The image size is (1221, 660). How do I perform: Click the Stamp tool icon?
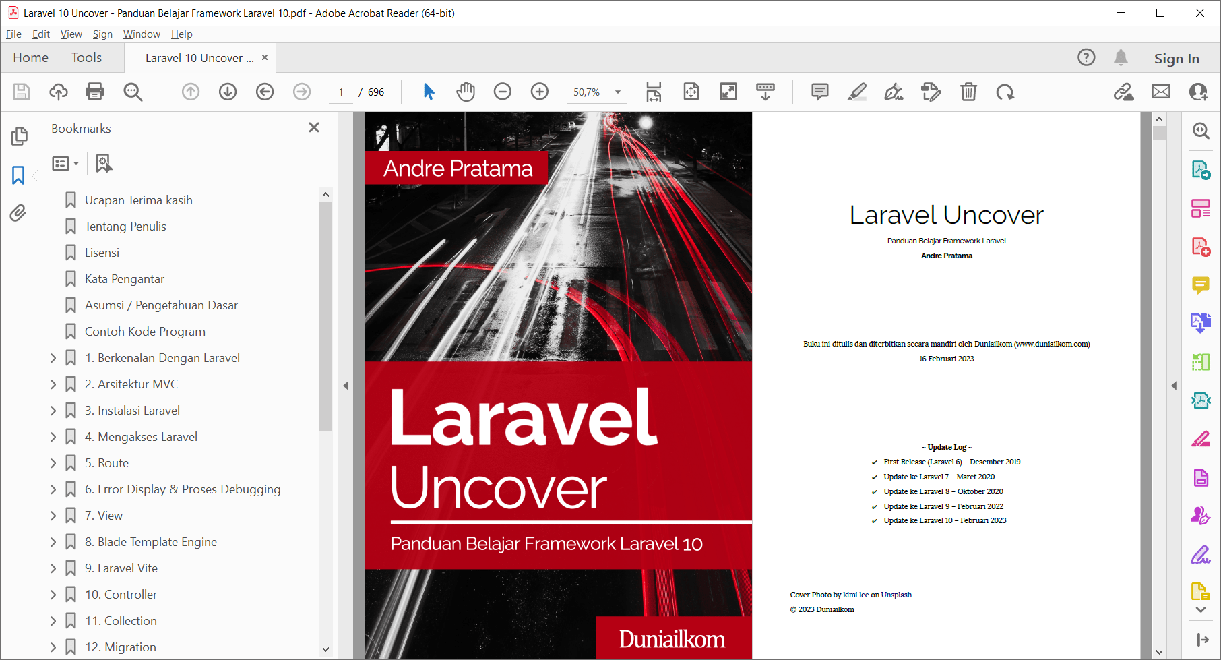click(931, 92)
